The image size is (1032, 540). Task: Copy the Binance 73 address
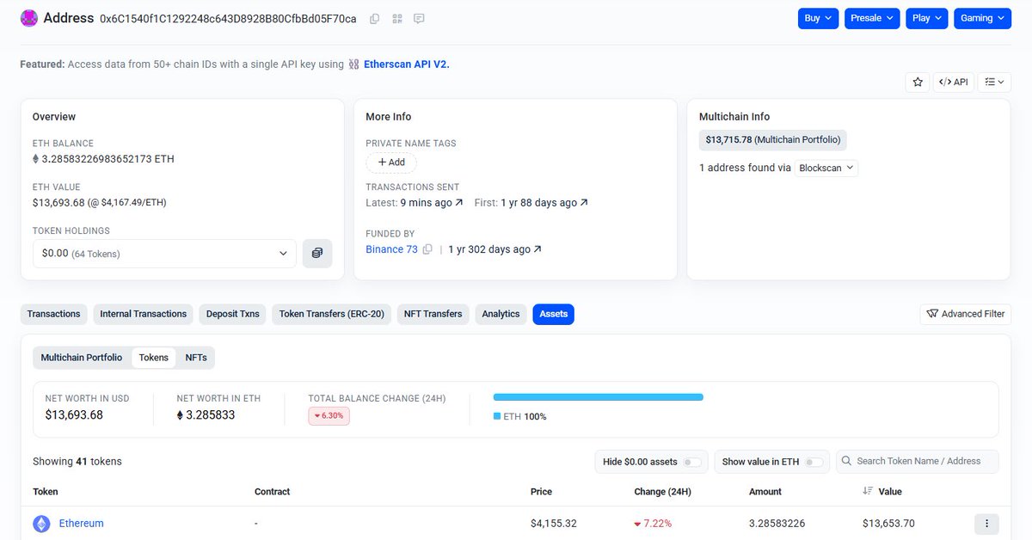coord(427,249)
